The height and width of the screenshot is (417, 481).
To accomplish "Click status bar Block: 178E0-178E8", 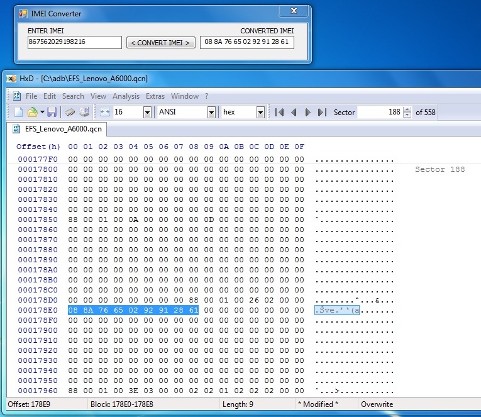I will point(122,404).
